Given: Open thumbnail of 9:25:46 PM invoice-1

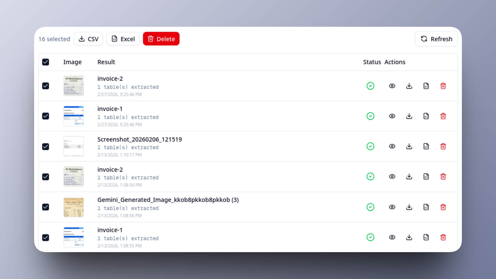Looking at the screenshot, I should click(x=74, y=116).
